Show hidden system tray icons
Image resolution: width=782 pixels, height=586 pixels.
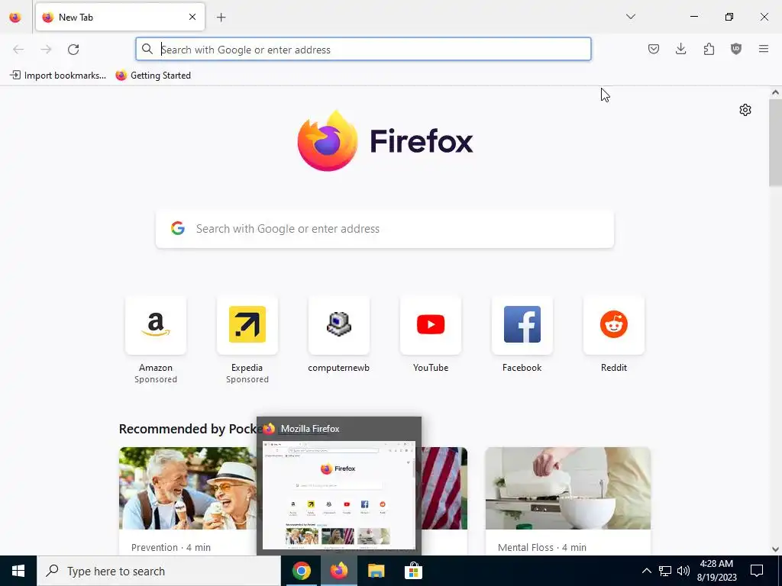click(646, 571)
